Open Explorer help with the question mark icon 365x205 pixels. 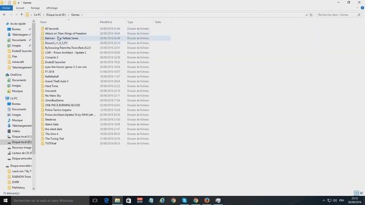(x=362, y=8)
